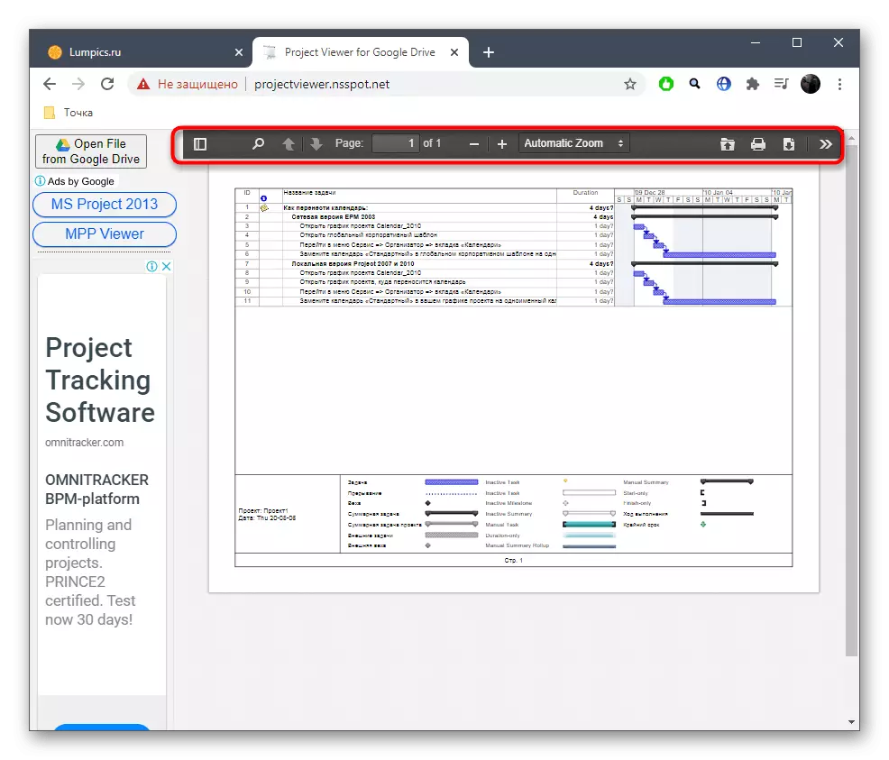Screen dimensions: 889x760
Task: Click the page number input field
Action: [396, 143]
